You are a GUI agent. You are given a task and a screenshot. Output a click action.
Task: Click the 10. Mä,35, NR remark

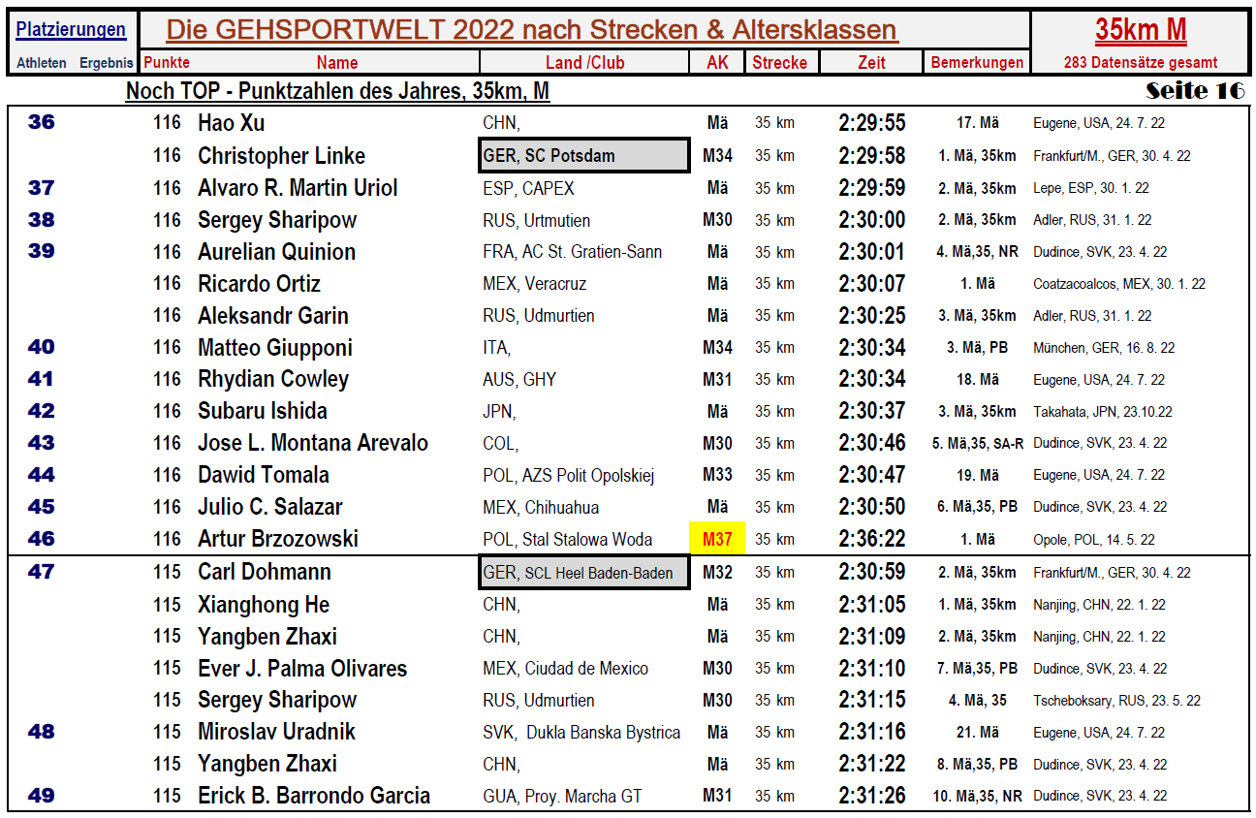pos(977,796)
